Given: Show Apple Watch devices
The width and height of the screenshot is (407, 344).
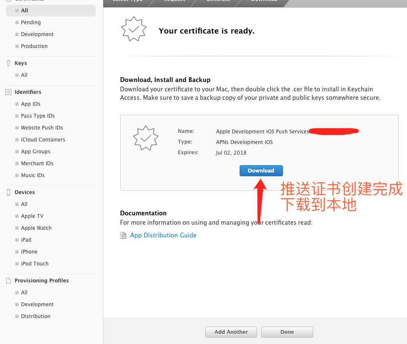Looking at the screenshot, I should click(37, 228).
